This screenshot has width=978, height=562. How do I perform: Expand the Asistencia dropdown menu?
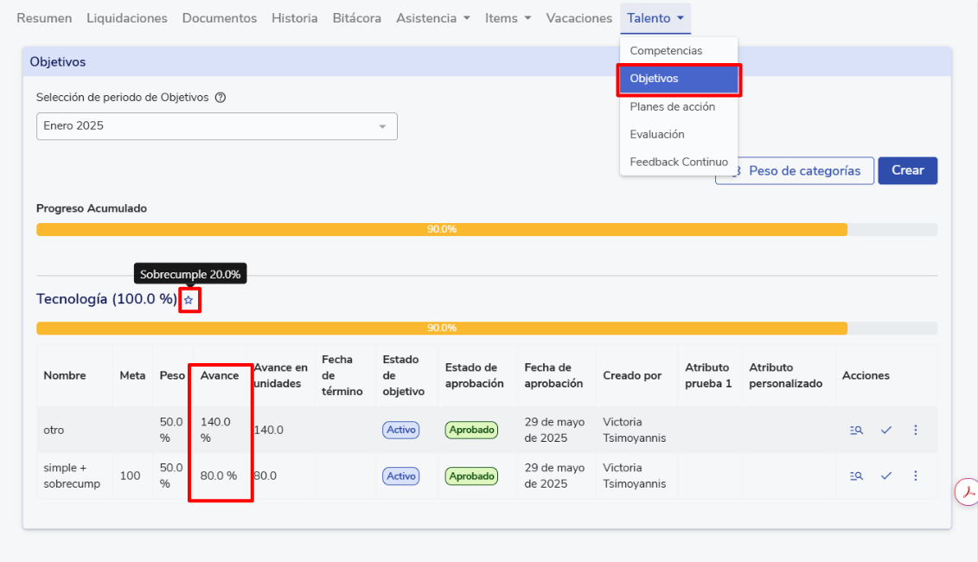click(433, 18)
